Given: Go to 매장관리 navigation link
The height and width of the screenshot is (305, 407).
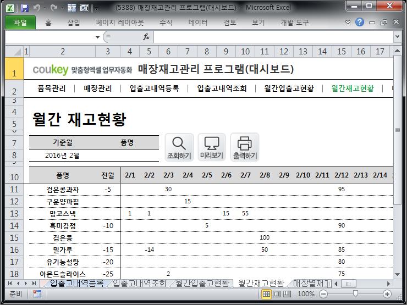Looking at the screenshot, I should point(98,88).
